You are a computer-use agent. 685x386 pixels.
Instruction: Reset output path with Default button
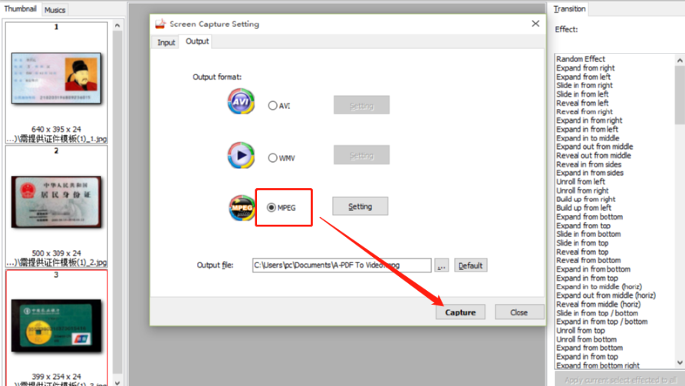pyautogui.click(x=470, y=266)
